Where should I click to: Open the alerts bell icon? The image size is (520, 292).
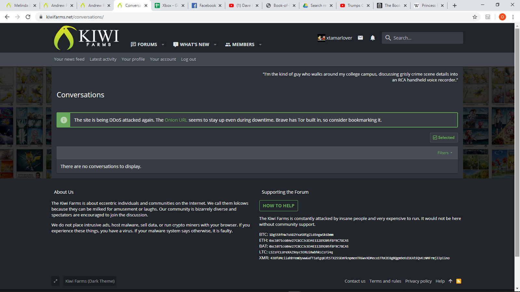373,38
